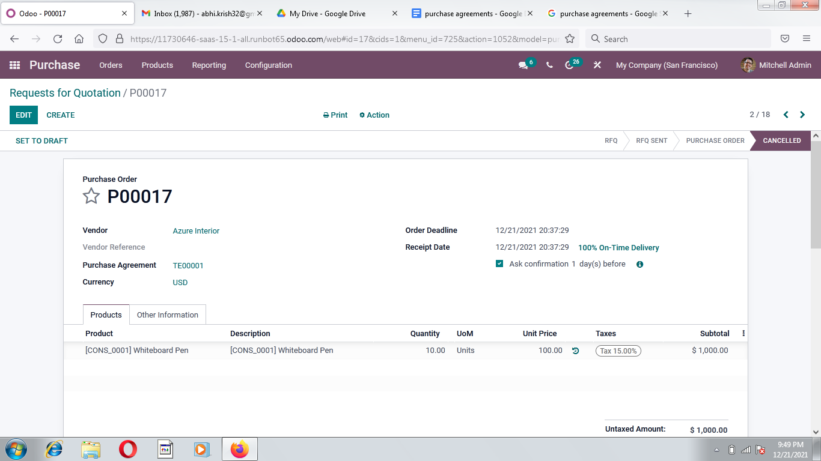The image size is (821, 461).
Task: Open Firefox hamburger application menu
Action: pyautogui.click(x=807, y=38)
